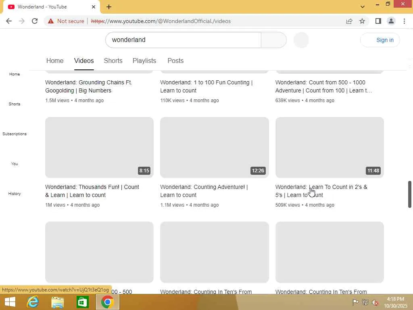Switch to the channel Home tab
Image resolution: width=413 pixels, height=310 pixels.
pos(55,61)
